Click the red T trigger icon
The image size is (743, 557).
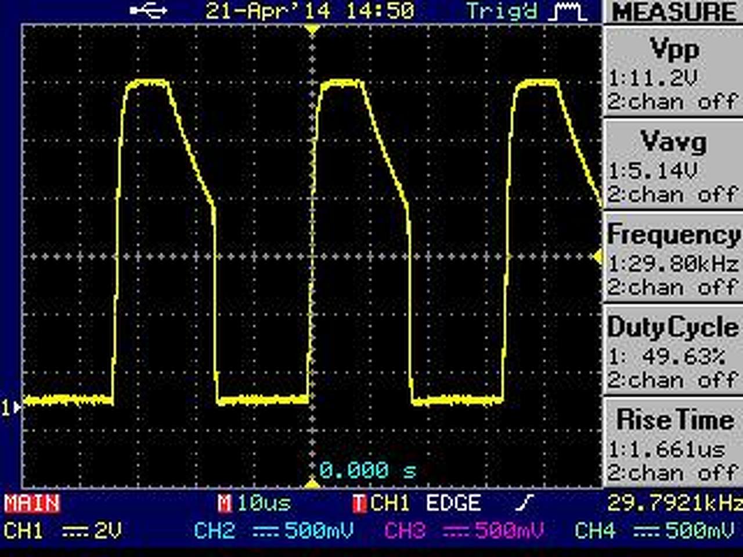359,503
